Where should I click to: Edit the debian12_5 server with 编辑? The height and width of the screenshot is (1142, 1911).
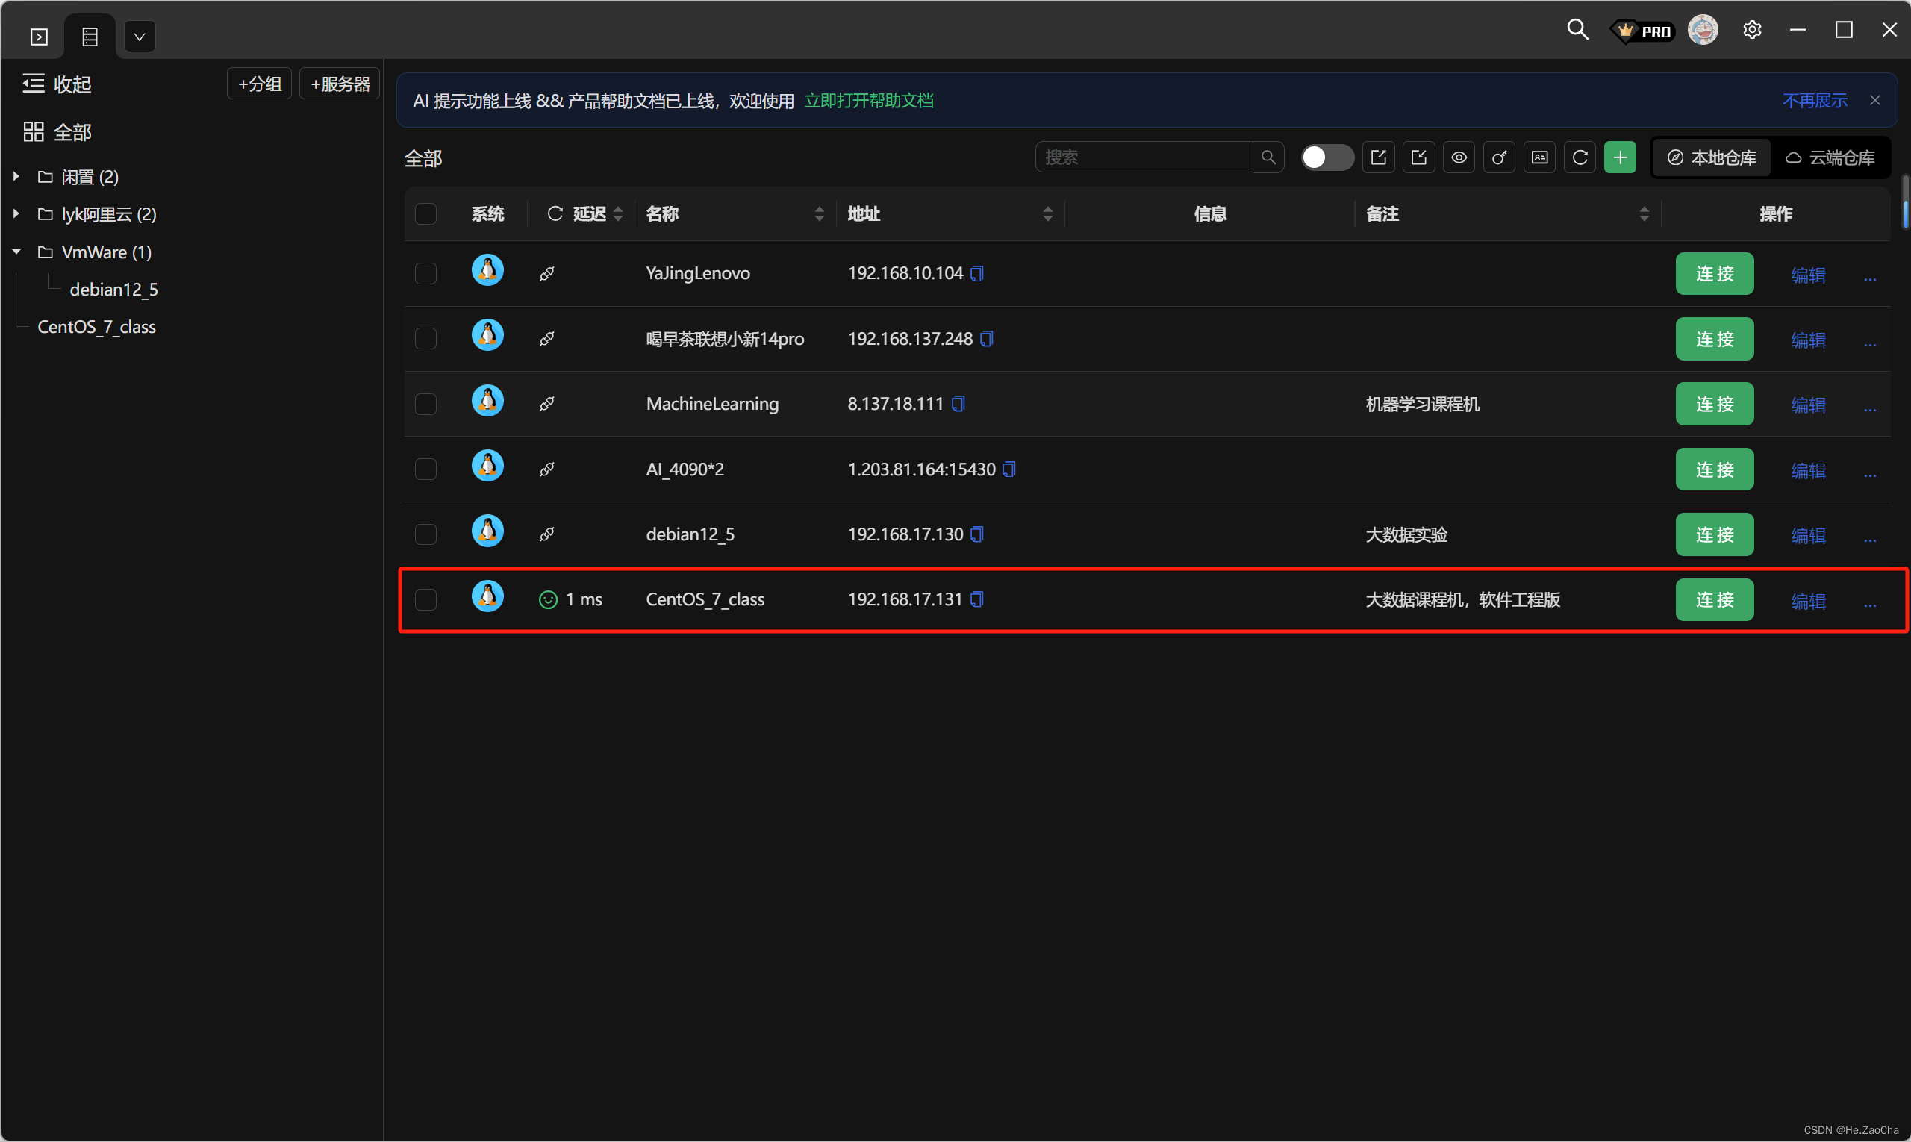point(1808,536)
